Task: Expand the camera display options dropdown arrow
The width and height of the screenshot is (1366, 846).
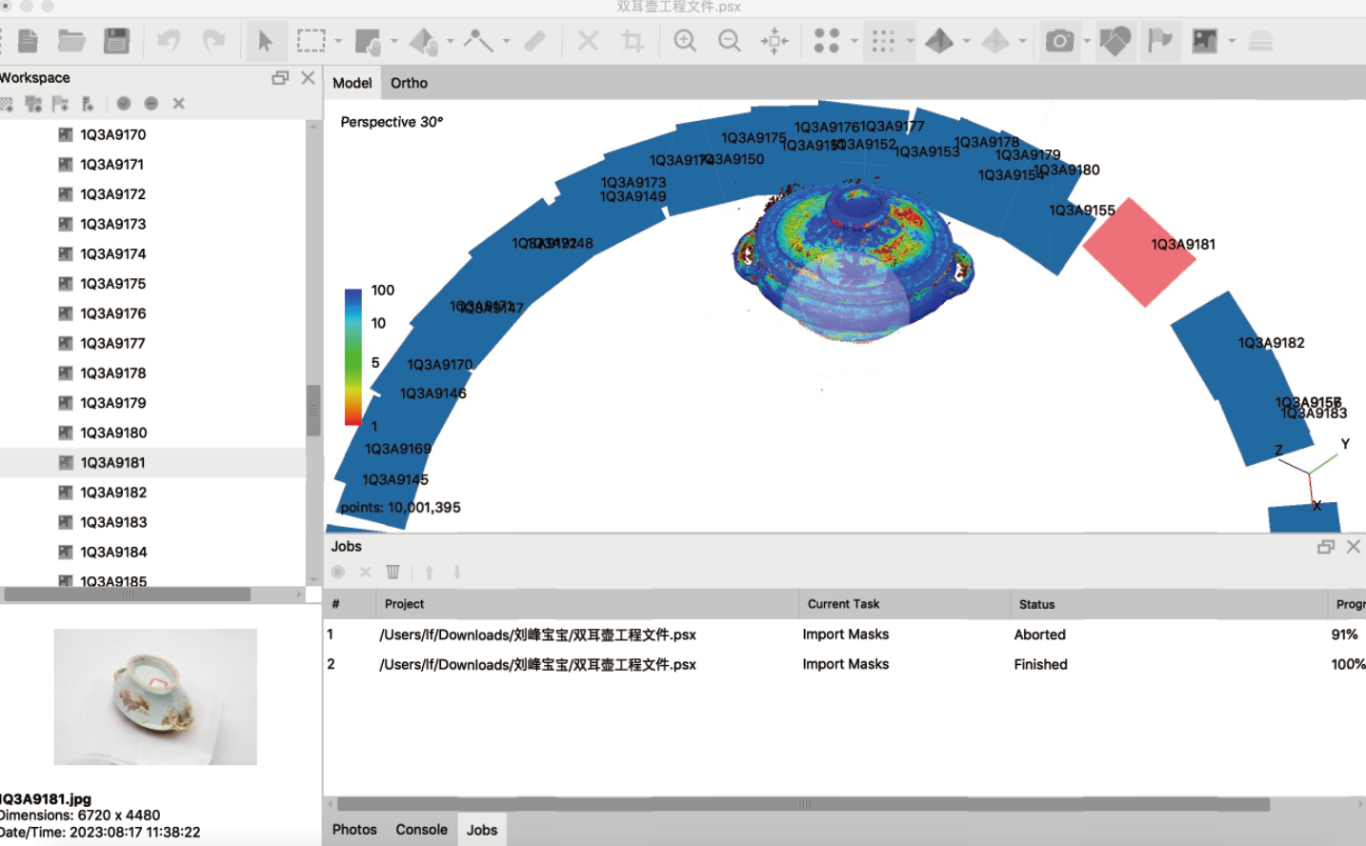Action: coord(1087,41)
